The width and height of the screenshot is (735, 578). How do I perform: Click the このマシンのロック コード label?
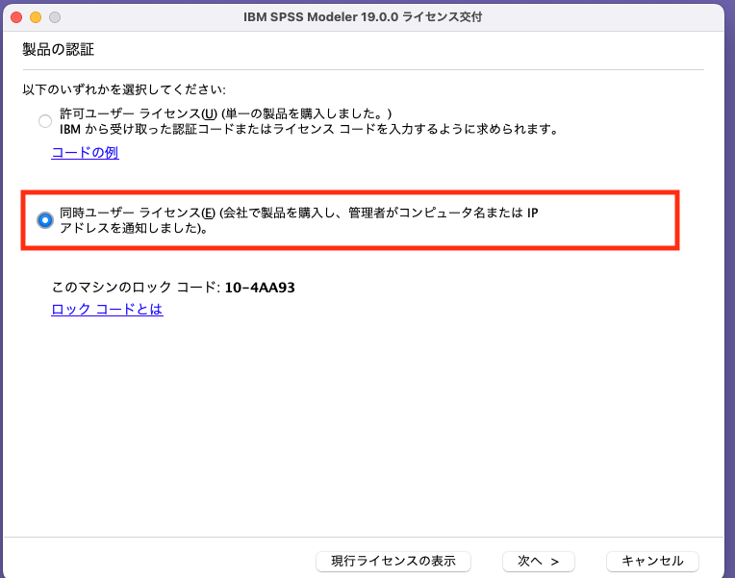[136, 287]
